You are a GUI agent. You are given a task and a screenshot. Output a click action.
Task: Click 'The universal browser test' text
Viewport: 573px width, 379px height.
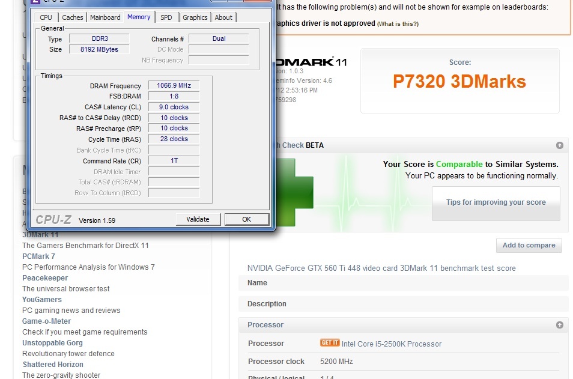pos(66,289)
